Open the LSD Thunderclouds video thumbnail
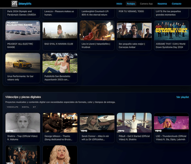This screenshot has height=164, width=191. click(172, 123)
